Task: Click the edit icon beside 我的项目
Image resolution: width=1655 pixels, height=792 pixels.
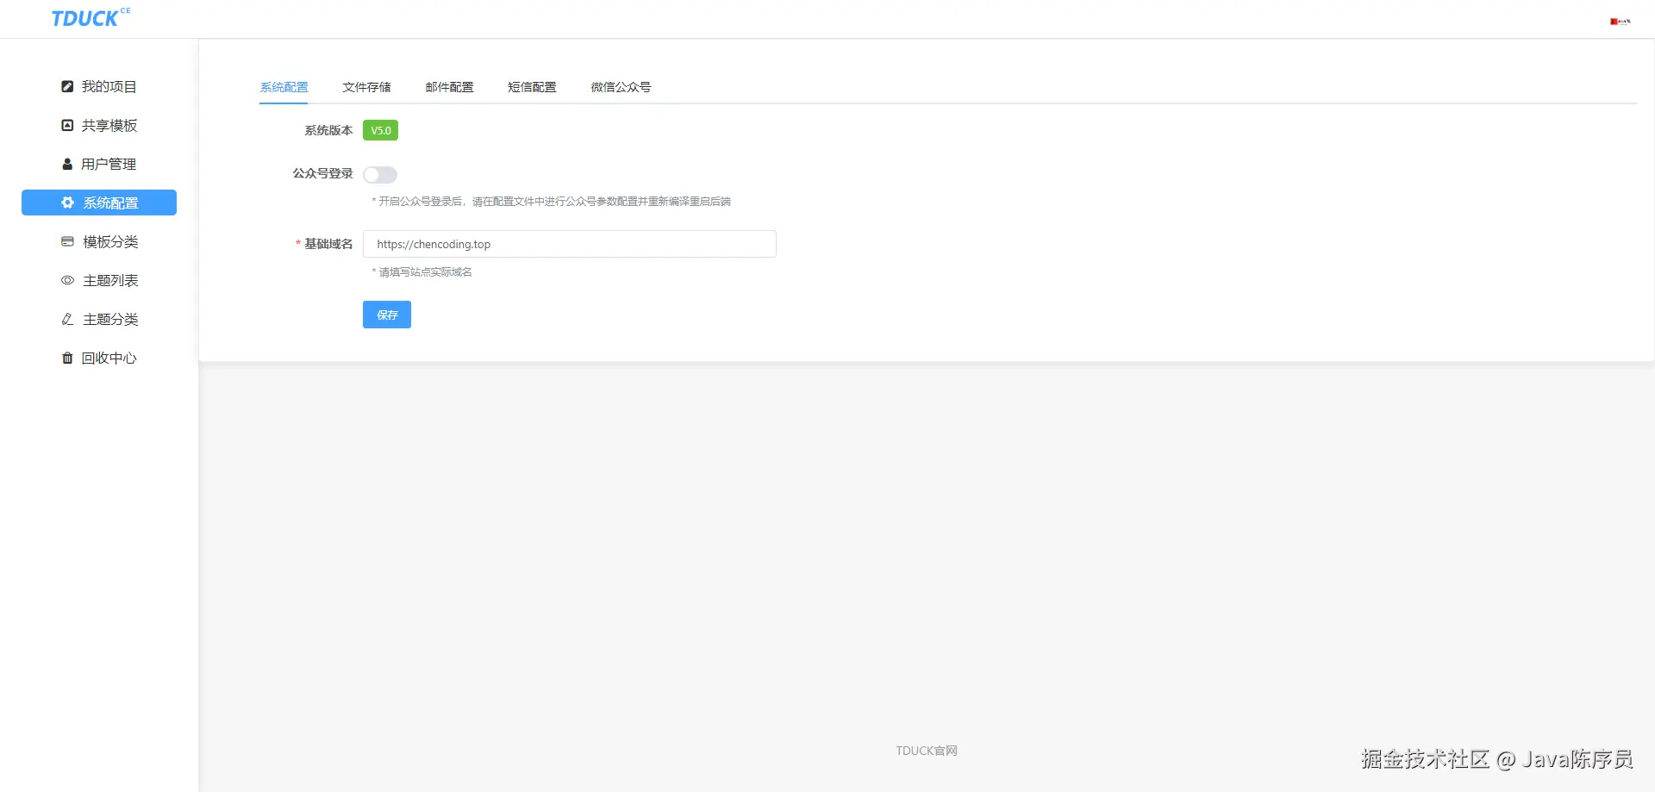Action: tap(67, 86)
